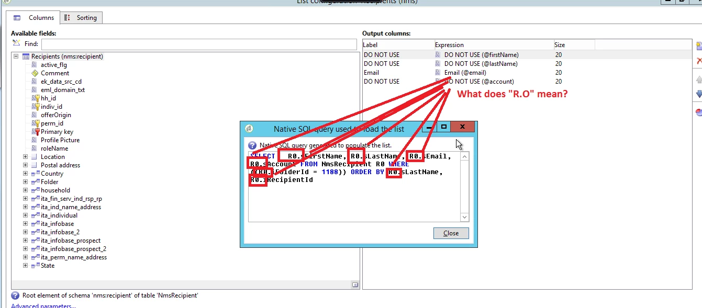The width and height of the screenshot is (702, 308).
Task: Click the pie chart distribution icon
Action: 699,111
